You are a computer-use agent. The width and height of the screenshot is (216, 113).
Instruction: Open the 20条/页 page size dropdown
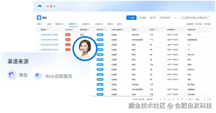pyautogui.click(x=150, y=99)
